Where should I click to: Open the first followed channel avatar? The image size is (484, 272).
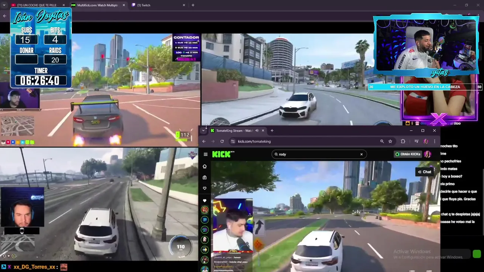(x=205, y=210)
